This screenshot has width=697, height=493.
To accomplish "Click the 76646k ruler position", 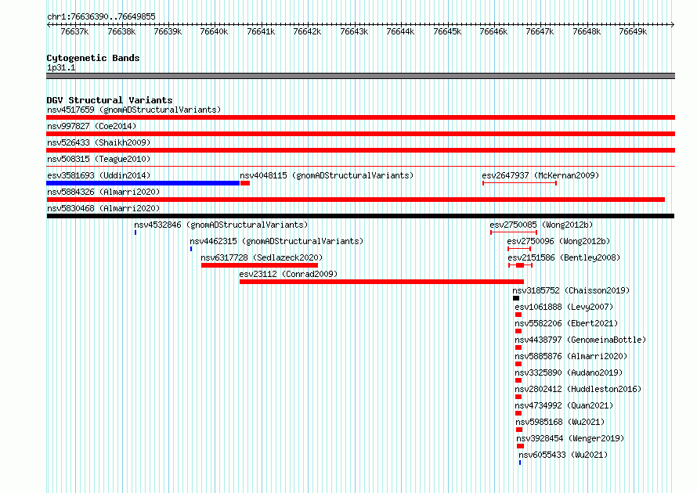I will click(x=494, y=31).
